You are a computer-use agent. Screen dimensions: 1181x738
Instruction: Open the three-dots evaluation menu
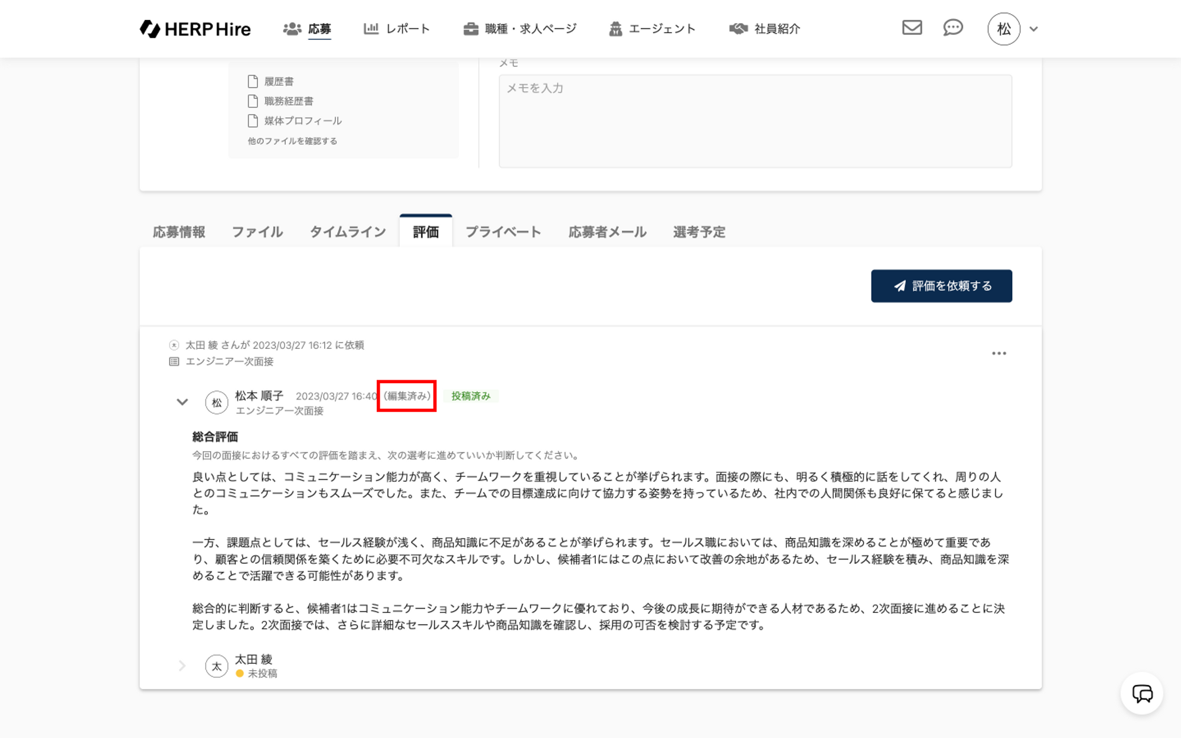[x=999, y=353]
